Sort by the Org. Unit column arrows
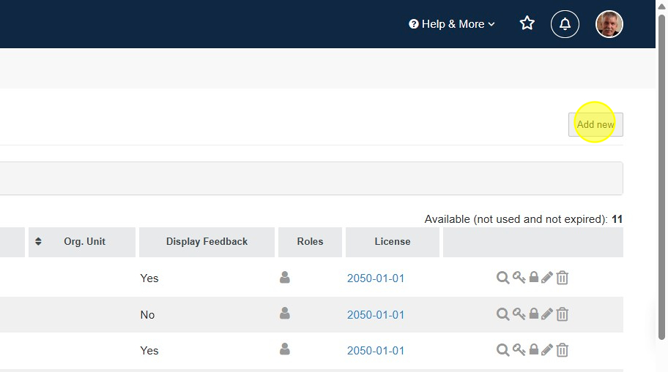This screenshot has width=668, height=372. pos(39,242)
